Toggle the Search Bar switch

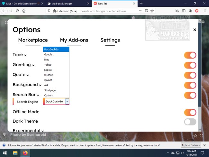(190, 95)
